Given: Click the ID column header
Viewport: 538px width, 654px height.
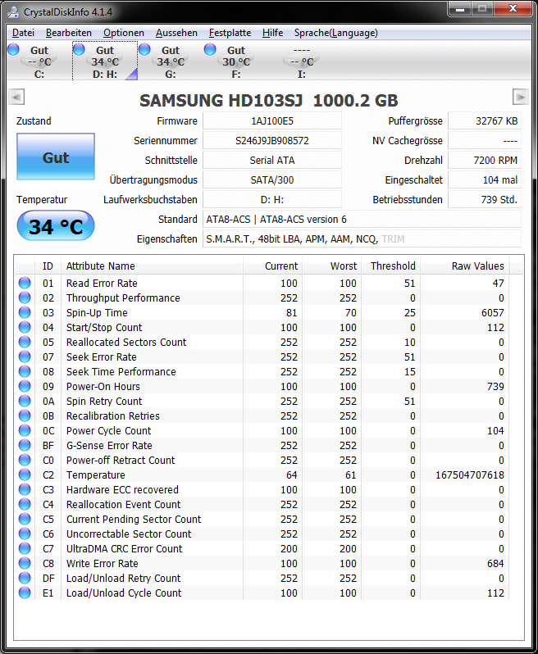Looking at the screenshot, I should pyautogui.click(x=48, y=266).
